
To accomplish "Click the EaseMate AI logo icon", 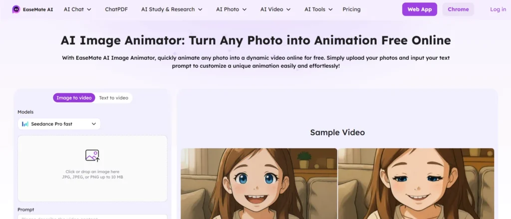I will click(16, 9).
